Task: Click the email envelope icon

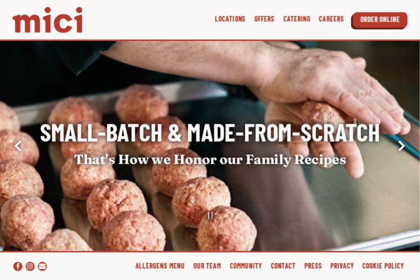Action: pos(42,266)
